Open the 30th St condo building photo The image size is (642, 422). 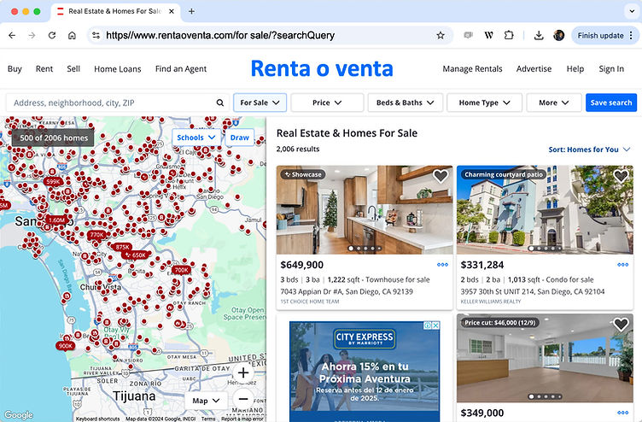(545, 210)
